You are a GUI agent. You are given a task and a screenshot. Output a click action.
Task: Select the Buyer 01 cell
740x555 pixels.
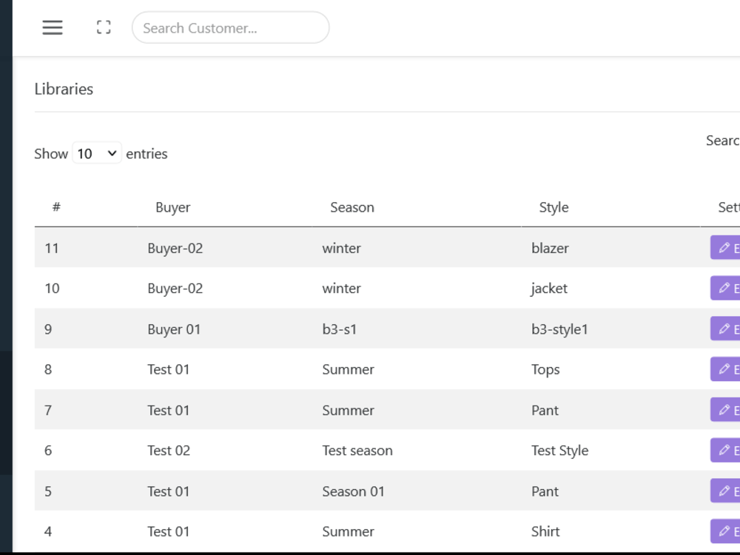pyautogui.click(x=174, y=329)
